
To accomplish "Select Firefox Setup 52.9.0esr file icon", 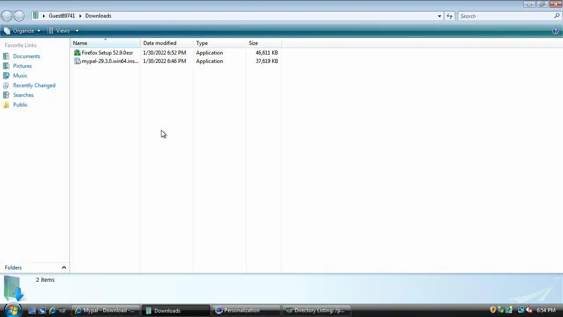I will 77,53.
